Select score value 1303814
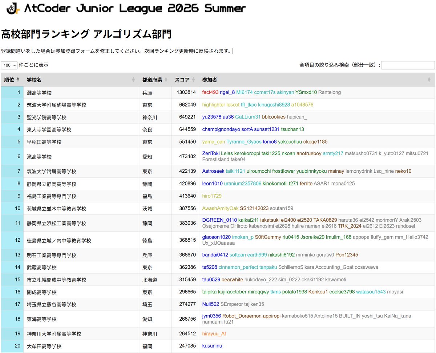The width and height of the screenshot is (436, 353). (x=186, y=92)
